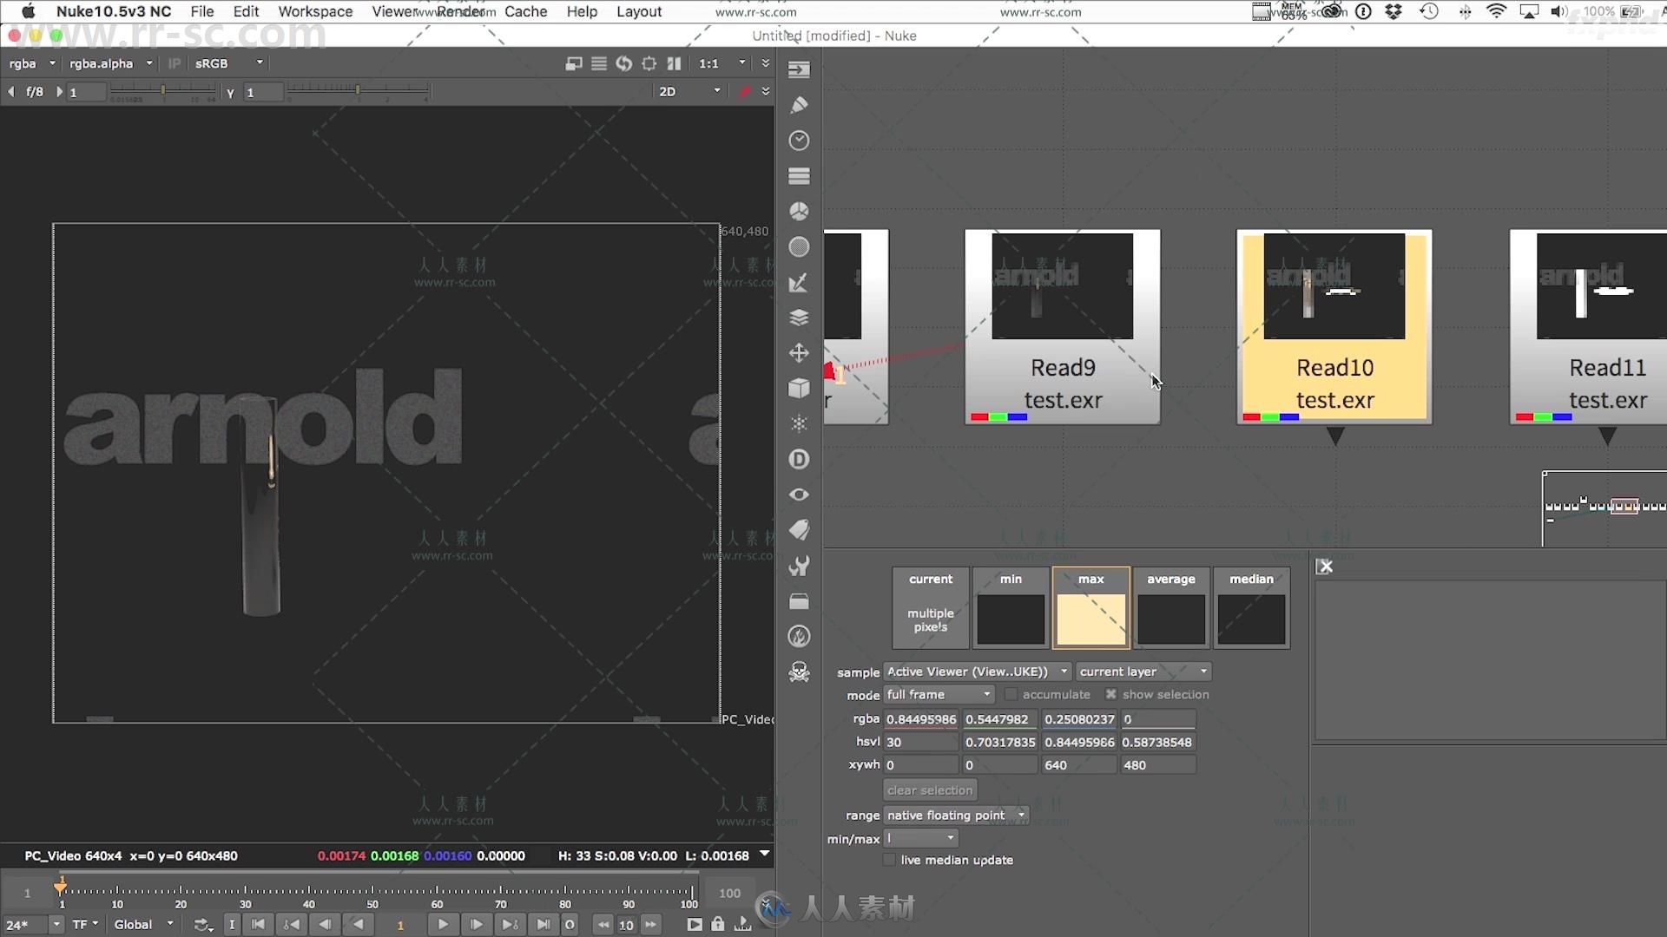Toggle the IP input process button
Viewport: 1667px width, 937px height.
pos(175,63)
